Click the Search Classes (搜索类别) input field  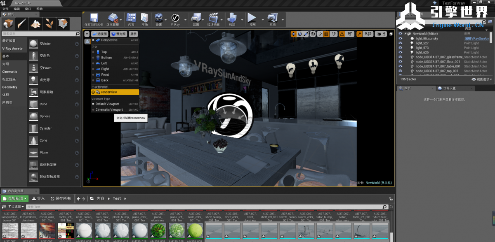tap(40, 34)
